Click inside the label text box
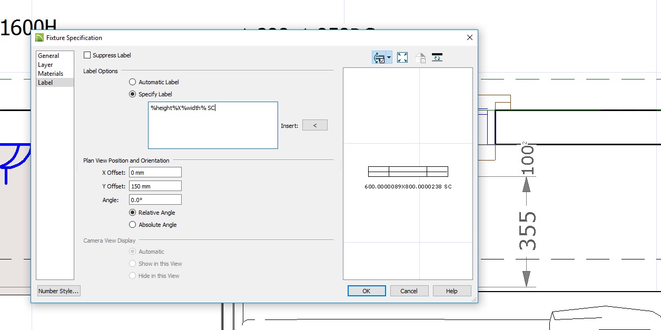 [213, 126]
